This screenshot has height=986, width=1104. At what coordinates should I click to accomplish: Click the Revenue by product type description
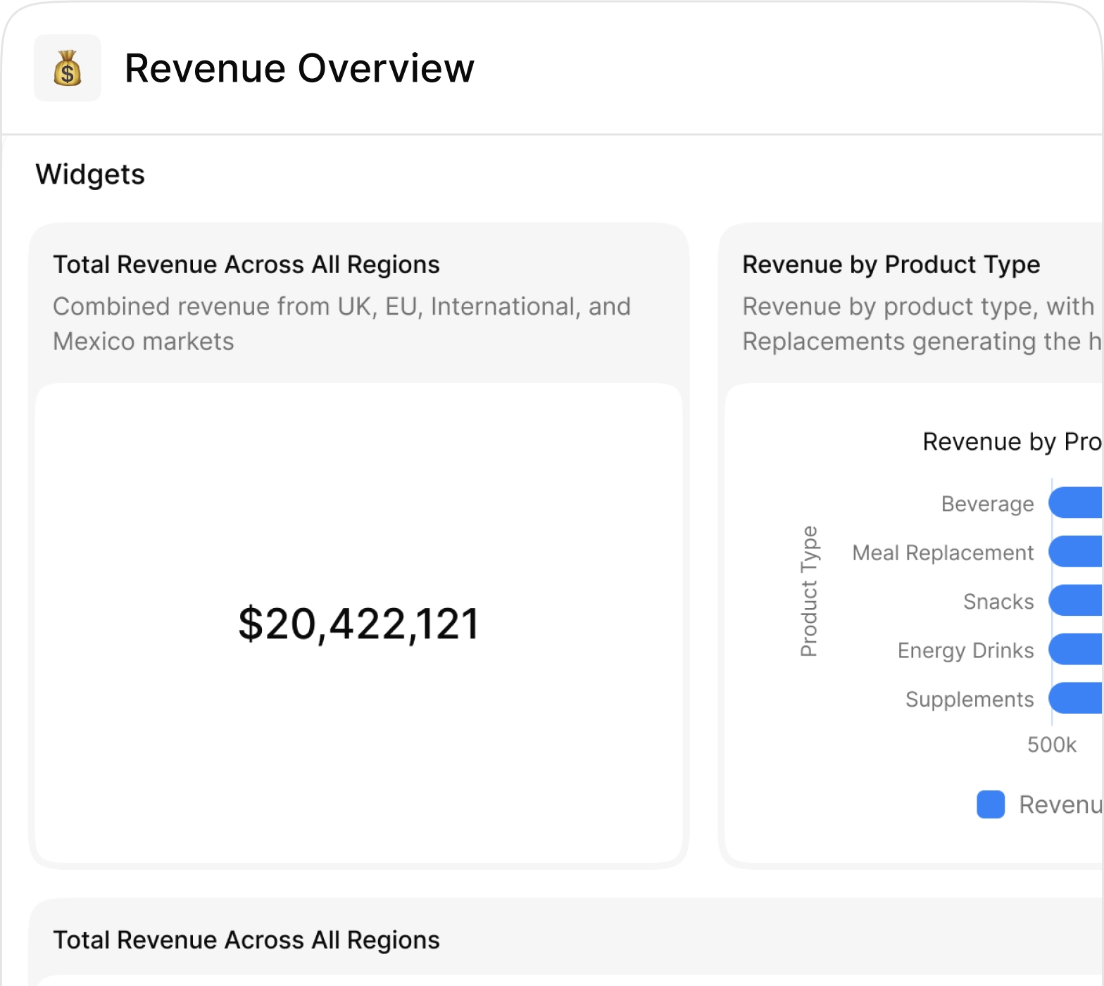click(922, 324)
